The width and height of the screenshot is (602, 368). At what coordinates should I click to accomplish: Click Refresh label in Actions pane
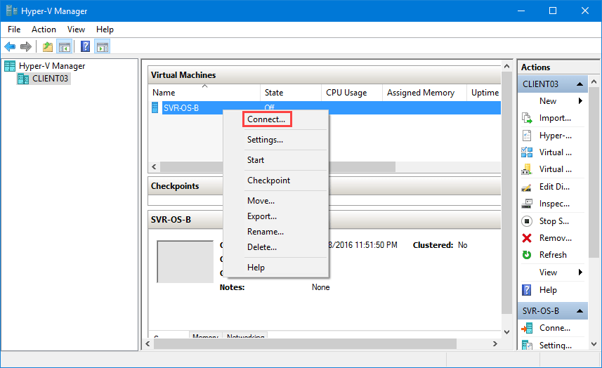pos(553,255)
